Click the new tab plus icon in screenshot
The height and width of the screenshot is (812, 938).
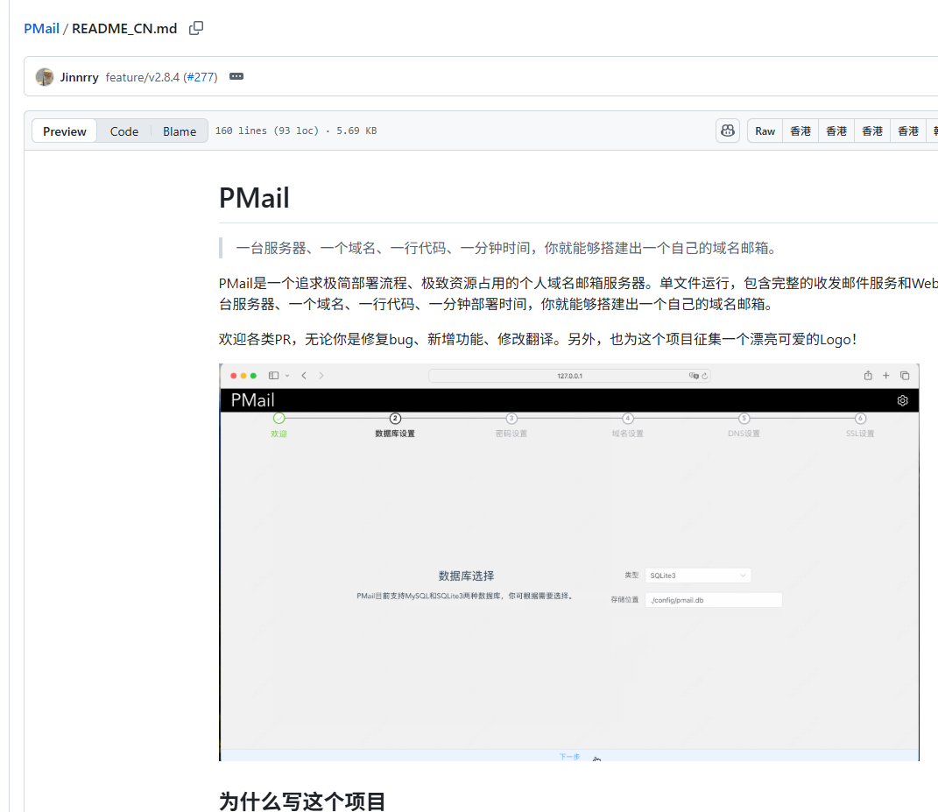tap(885, 376)
